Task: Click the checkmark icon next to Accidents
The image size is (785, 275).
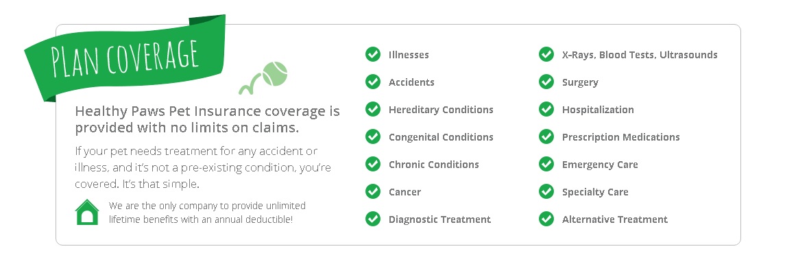Action: click(373, 82)
